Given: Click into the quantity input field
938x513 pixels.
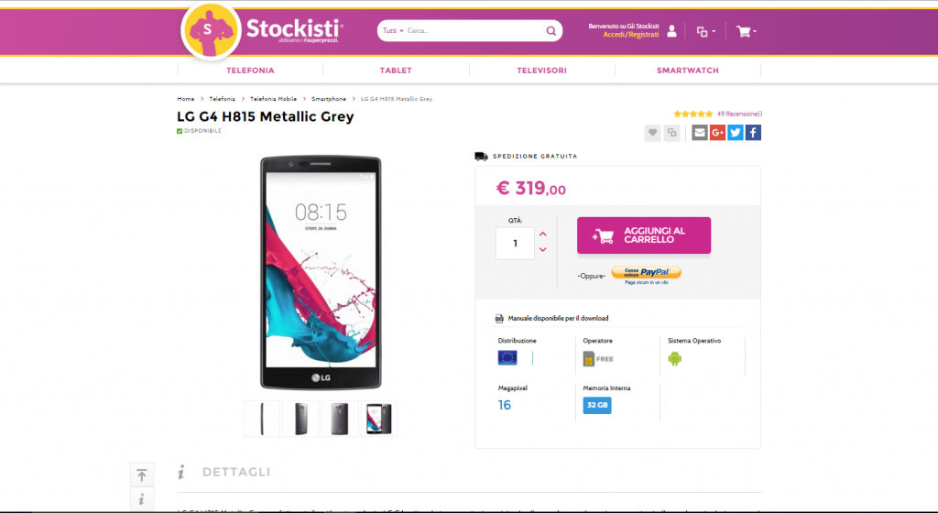Looking at the screenshot, I should click(515, 243).
